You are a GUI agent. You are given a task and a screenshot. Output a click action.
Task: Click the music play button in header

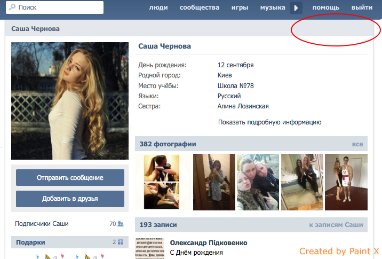click(296, 8)
